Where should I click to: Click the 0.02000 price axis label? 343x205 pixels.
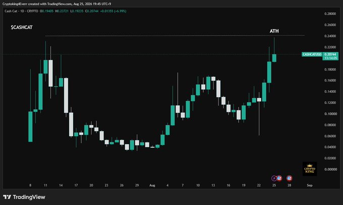[x=330, y=158]
